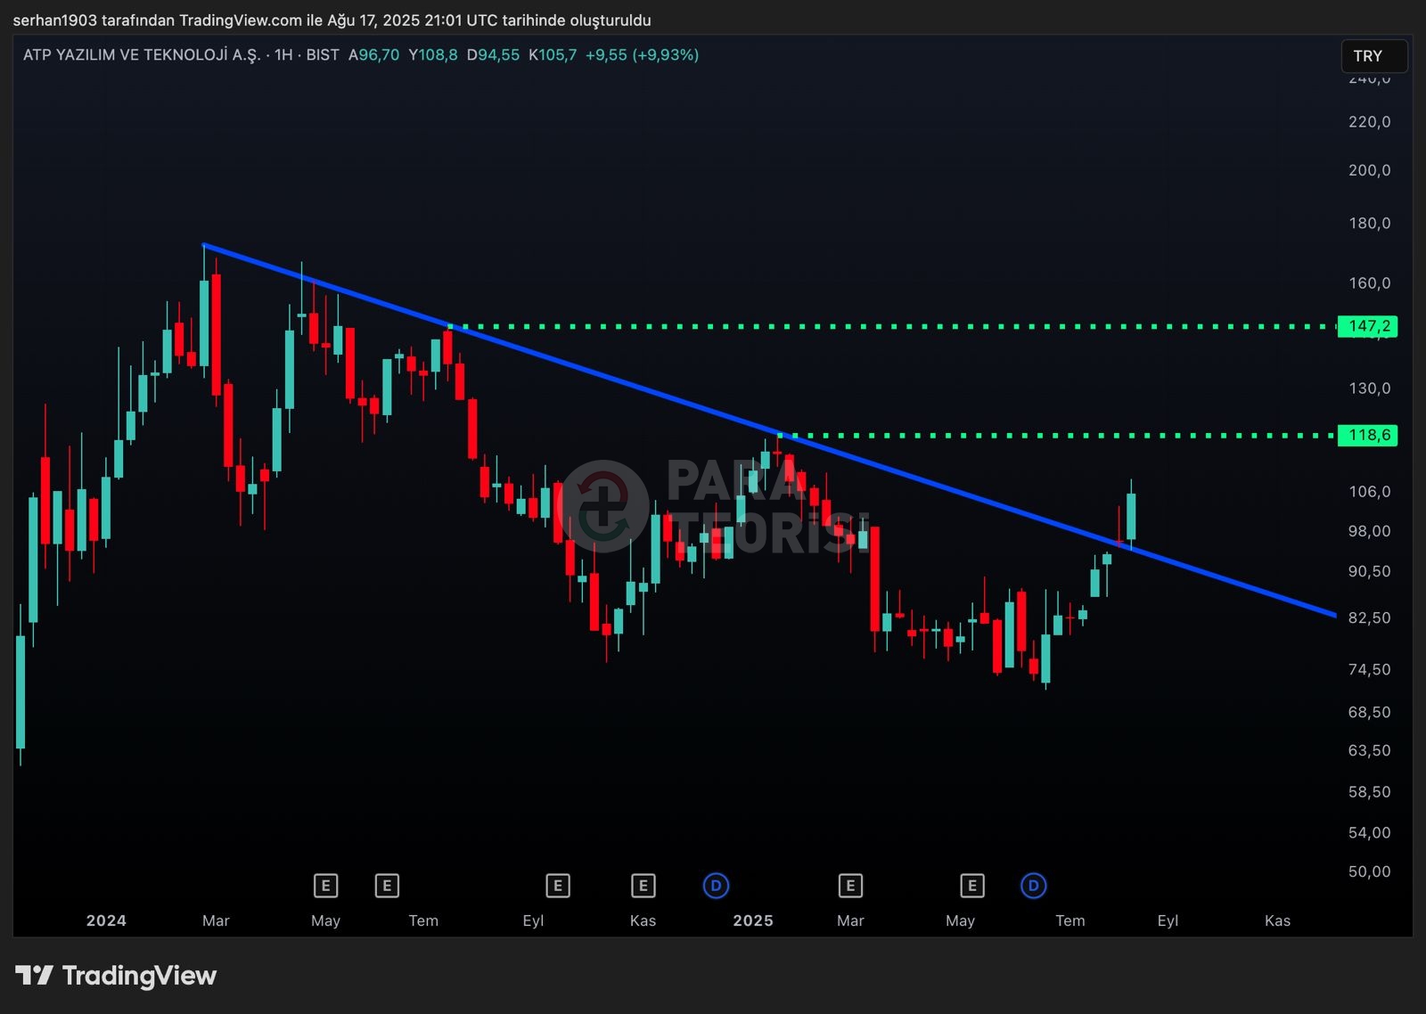Click the 160,0 price scale label
The height and width of the screenshot is (1014, 1426).
tap(1369, 283)
